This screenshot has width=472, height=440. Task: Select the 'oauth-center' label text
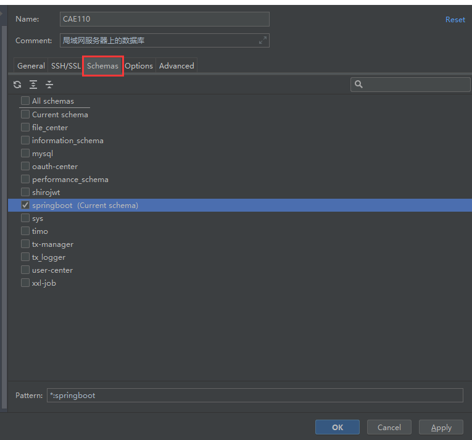[x=55, y=167]
